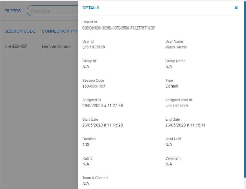Screen dimensions: 246x189
Task: Click the Start Date value 11:43:28
Action: click(102, 125)
